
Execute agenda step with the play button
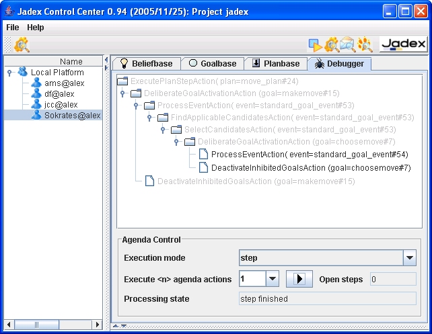coord(299,279)
